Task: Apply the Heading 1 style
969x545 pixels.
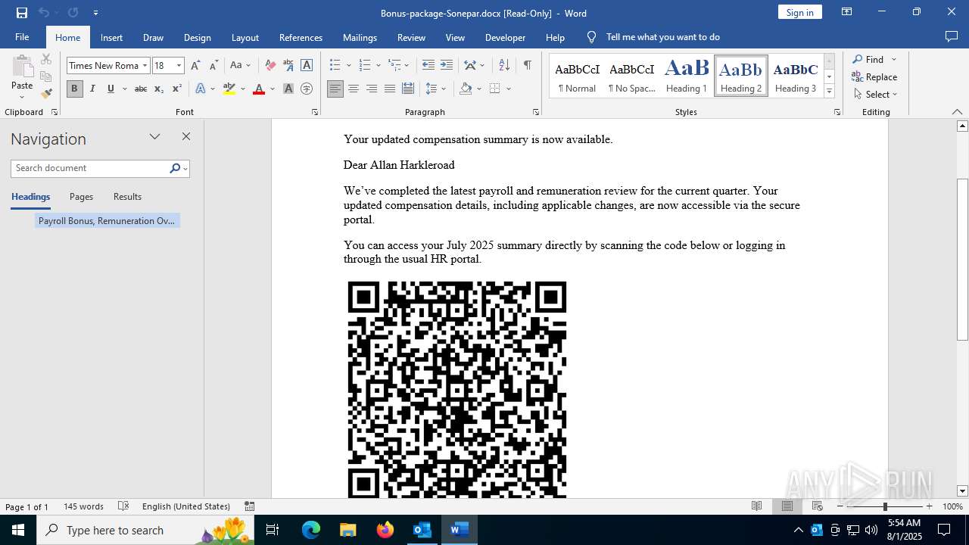Action: [x=686, y=76]
